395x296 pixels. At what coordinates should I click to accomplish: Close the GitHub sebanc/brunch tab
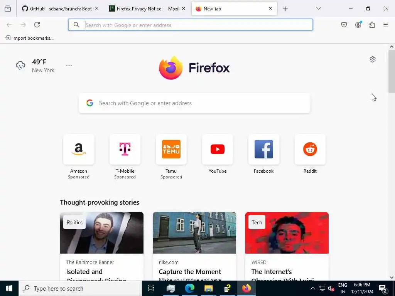point(97,8)
